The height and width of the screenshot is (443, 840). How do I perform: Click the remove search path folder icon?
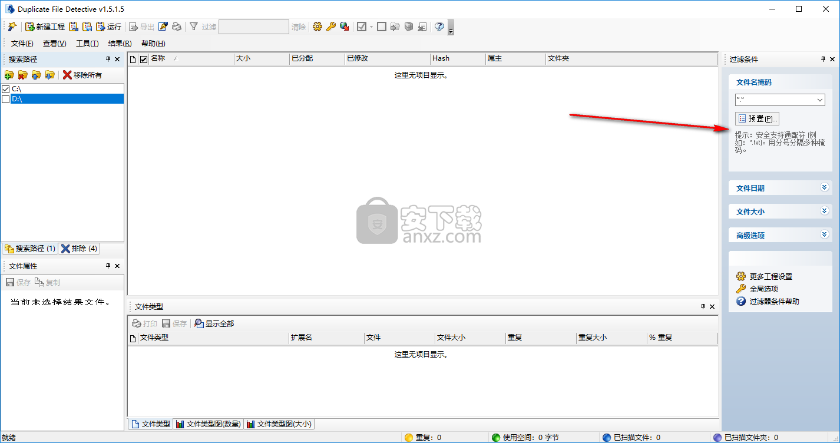23,75
